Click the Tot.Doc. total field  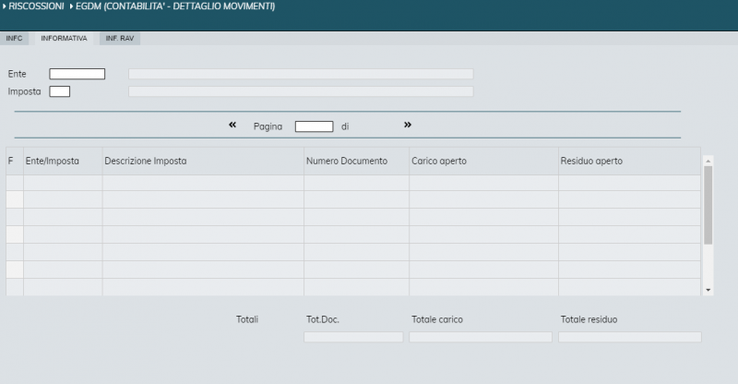pyautogui.click(x=353, y=337)
